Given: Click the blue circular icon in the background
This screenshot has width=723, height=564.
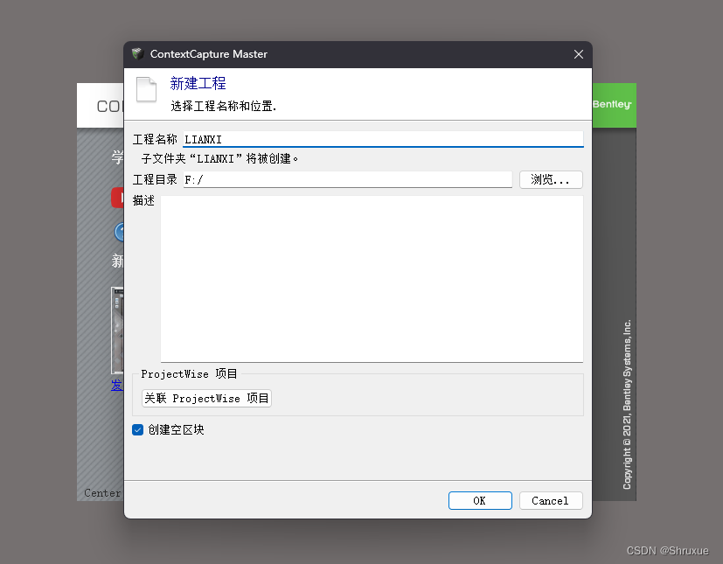Looking at the screenshot, I should (118, 232).
